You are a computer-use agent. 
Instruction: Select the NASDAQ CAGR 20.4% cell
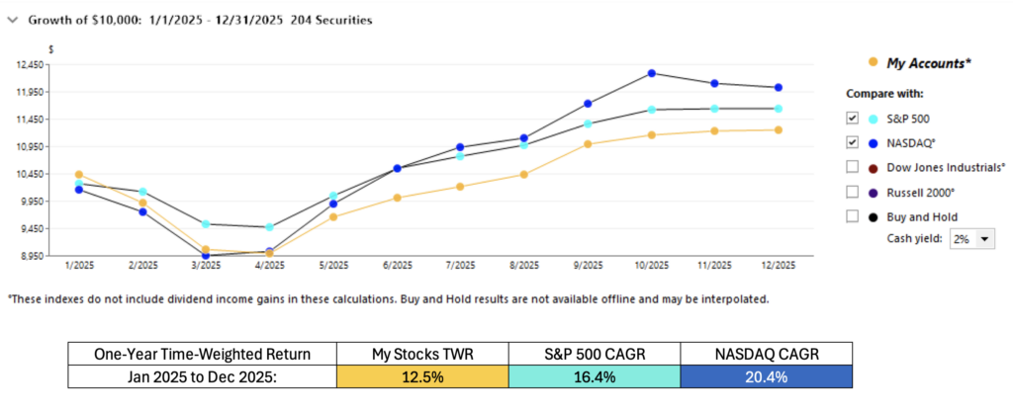(766, 377)
